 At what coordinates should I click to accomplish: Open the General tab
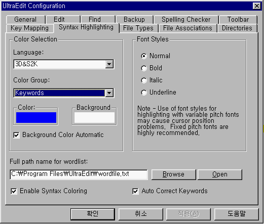pyautogui.click(x=26, y=20)
